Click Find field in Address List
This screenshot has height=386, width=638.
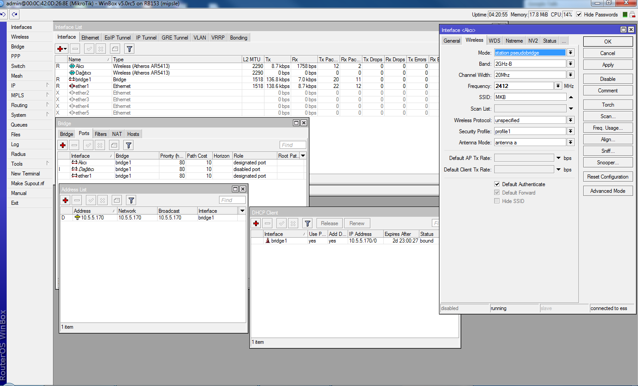(232, 200)
